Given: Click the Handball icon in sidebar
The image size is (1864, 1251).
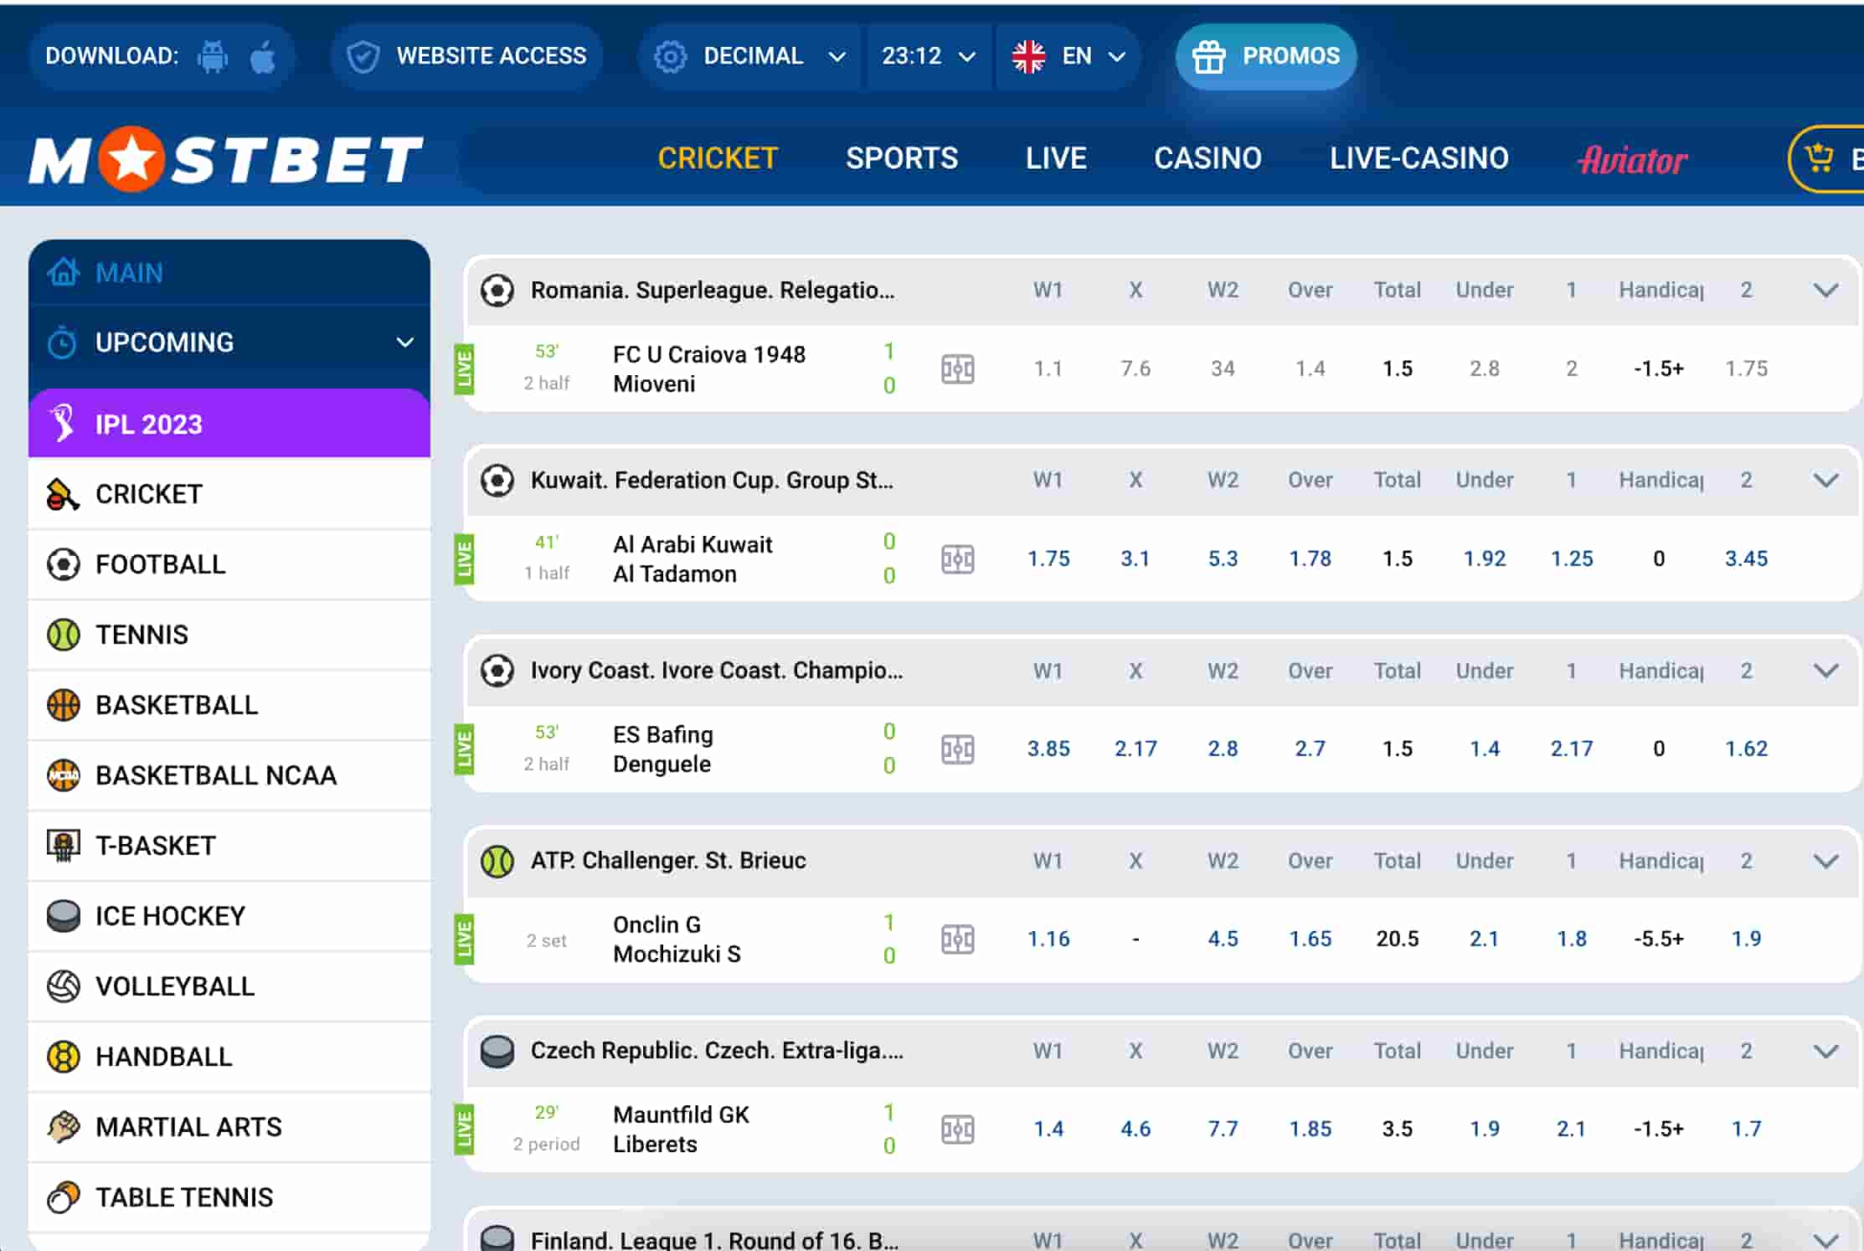Looking at the screenshot, I should click(63, 1057).
